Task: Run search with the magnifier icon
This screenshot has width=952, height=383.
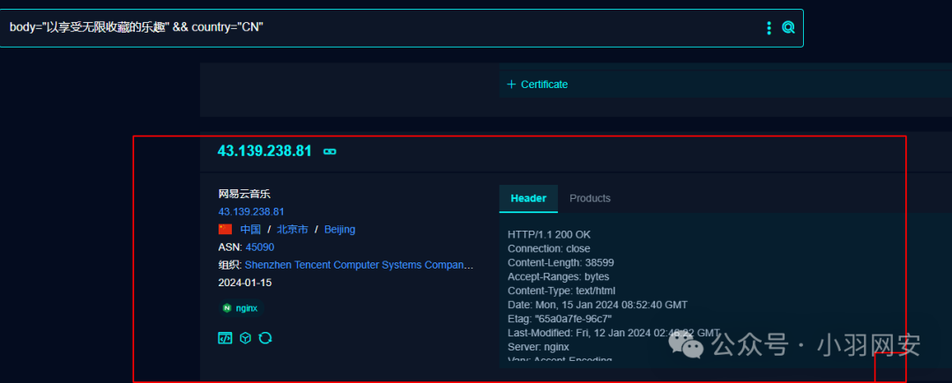Action: point(788,27)
